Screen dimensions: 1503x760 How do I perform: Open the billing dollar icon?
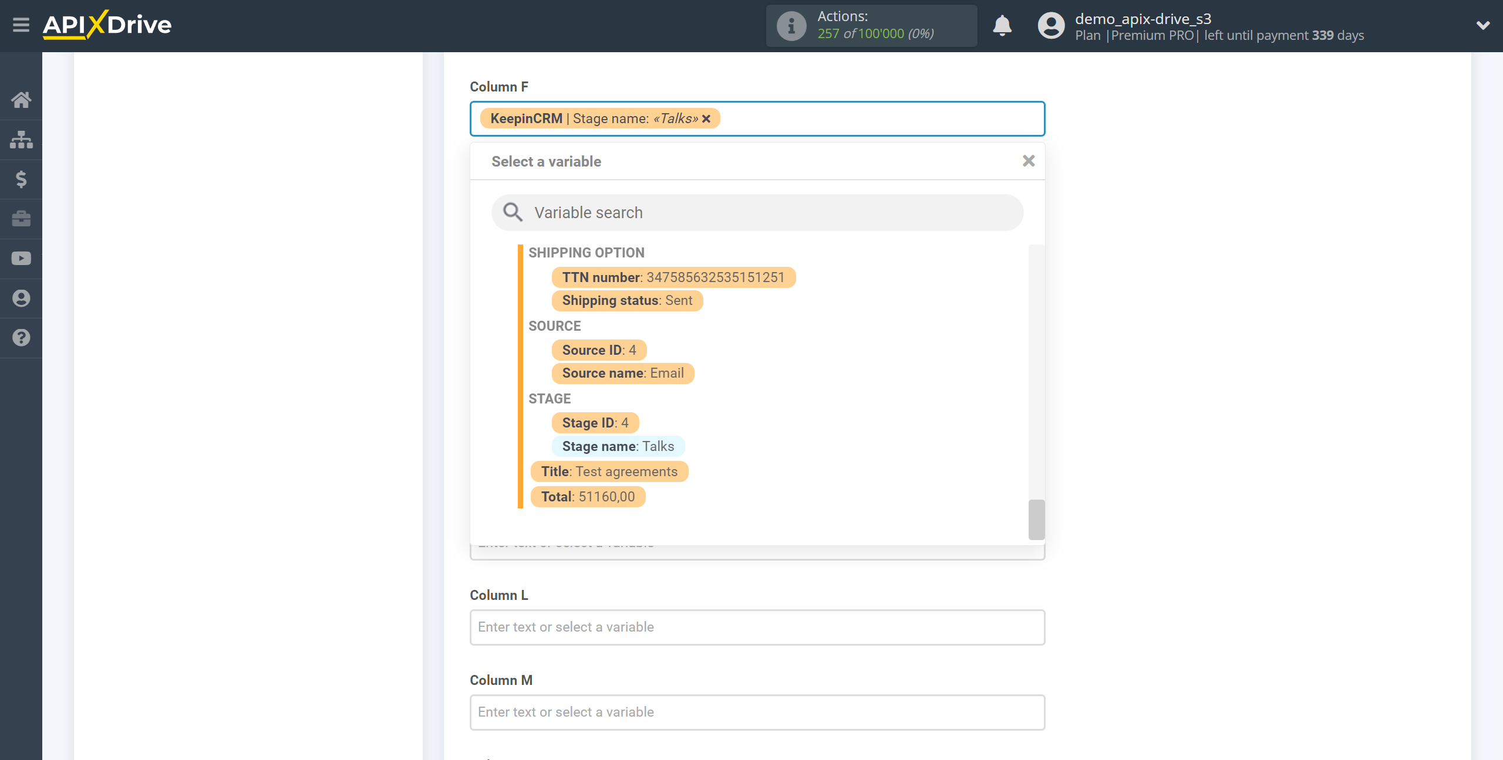coord(21,179)
